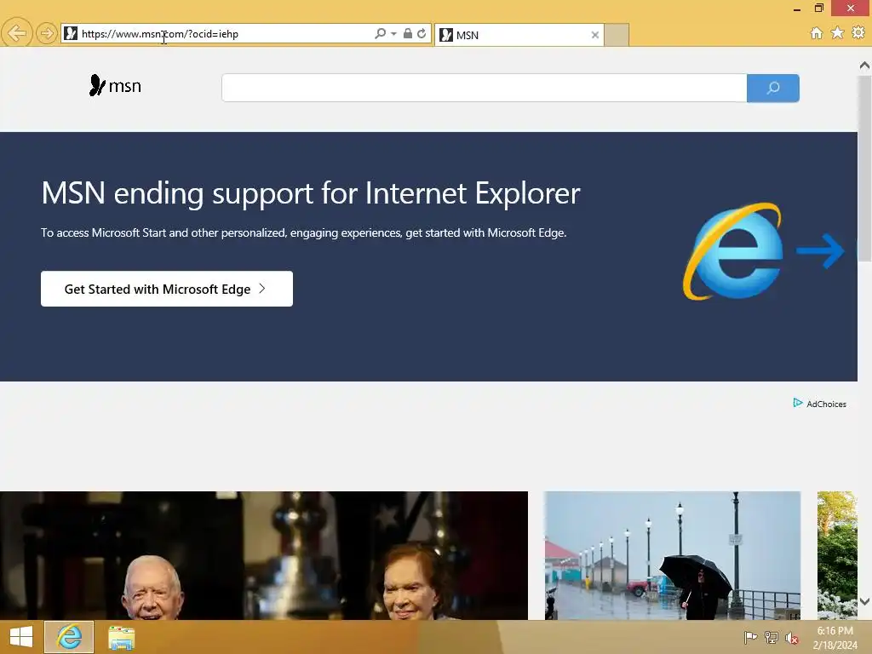The image size is (872, 654).
Task: Open the Tools gear menu
Action: click(858, 33)
